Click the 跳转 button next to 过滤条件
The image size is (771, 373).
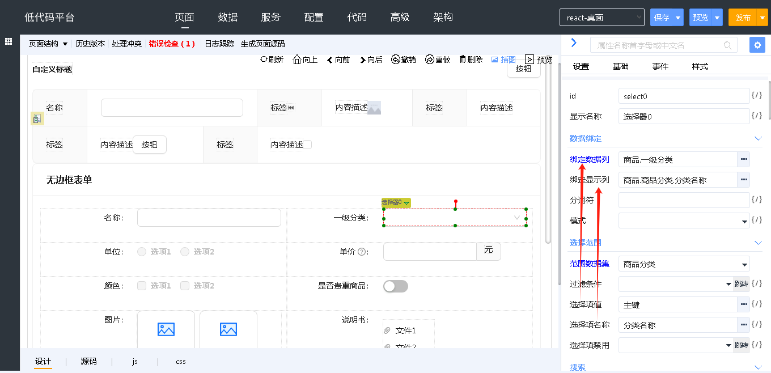pyautogui.click(x=742, y=284)
